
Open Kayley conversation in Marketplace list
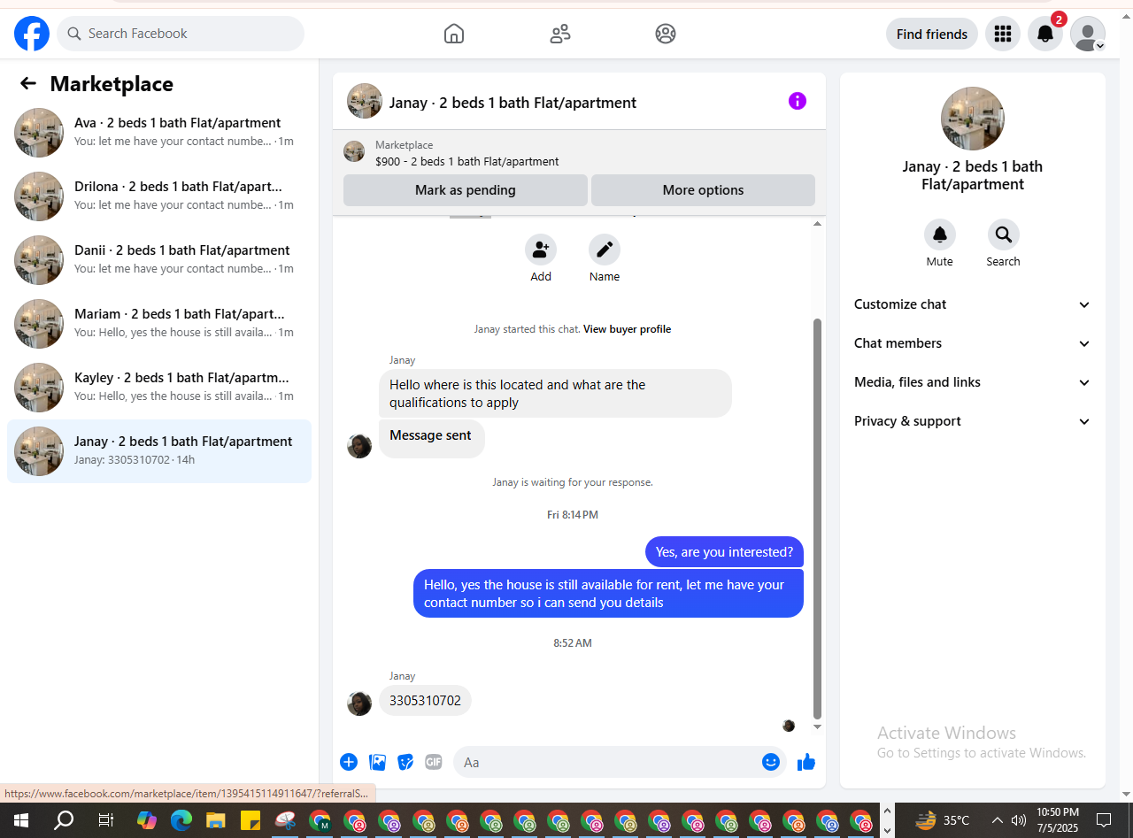click(x=159, y=388)
